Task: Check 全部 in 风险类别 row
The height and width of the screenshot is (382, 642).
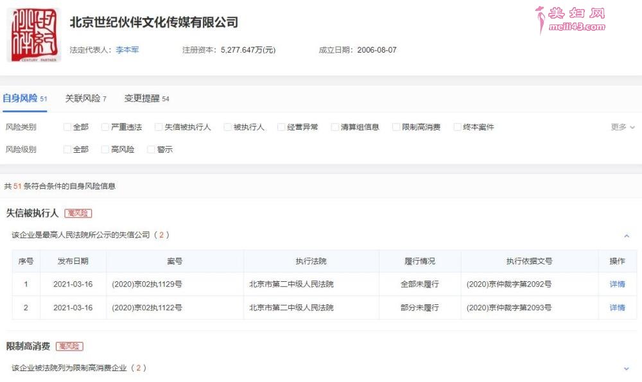Action: point(67,127)
